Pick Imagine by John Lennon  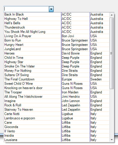click(57, 101)
